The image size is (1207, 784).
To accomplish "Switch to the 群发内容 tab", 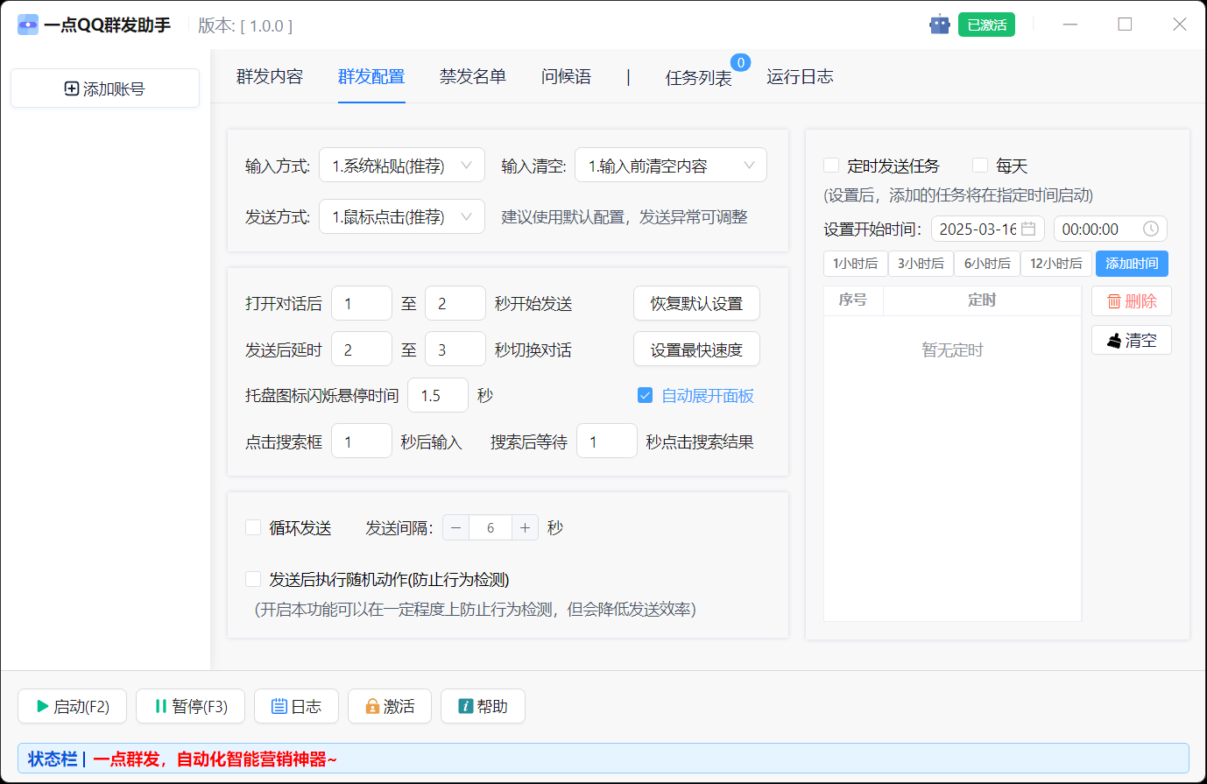I will [x=268, y=77].
